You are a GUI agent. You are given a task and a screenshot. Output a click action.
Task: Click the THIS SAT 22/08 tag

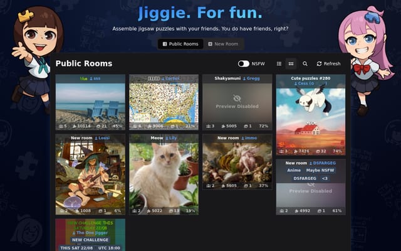(76, 248)
